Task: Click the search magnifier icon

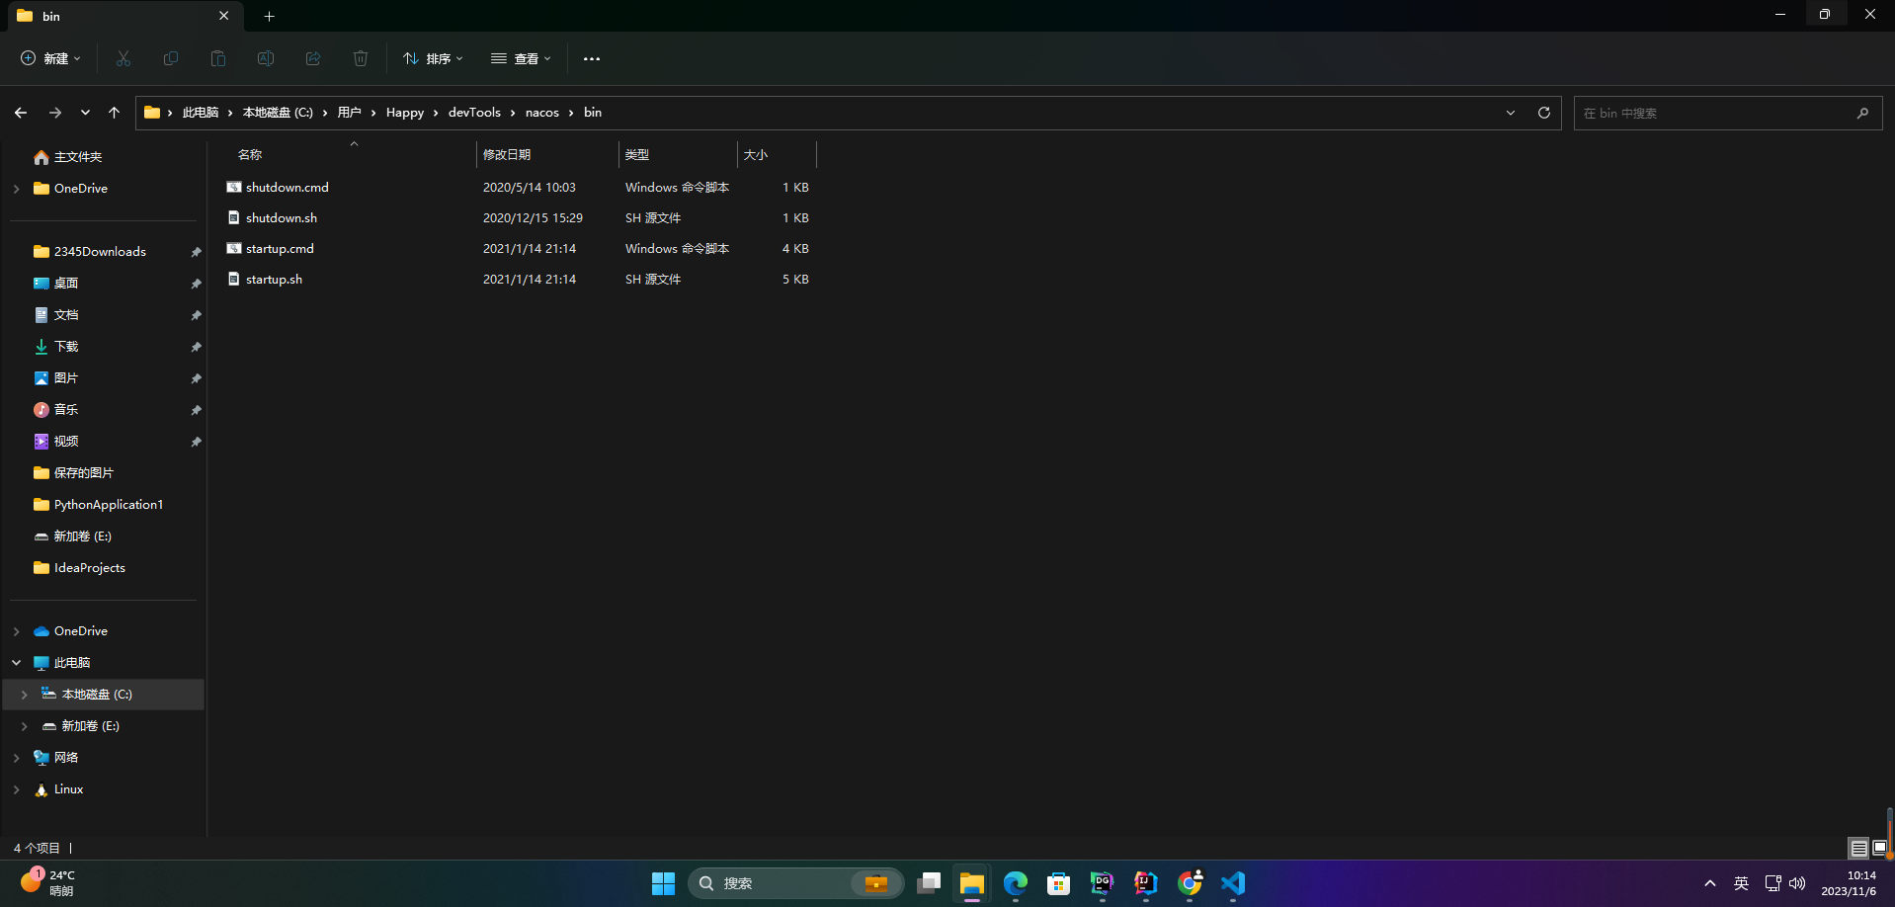Action: point(1862,113)
